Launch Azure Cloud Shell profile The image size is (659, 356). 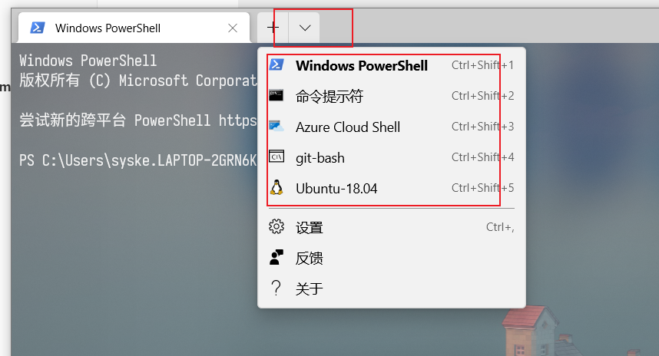coord(391,127)
